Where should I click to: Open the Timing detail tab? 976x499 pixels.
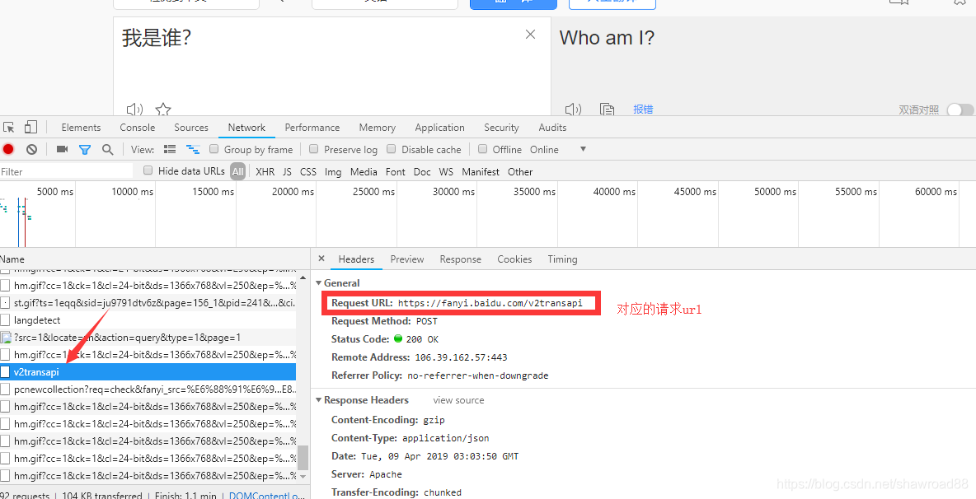[563, 259]
